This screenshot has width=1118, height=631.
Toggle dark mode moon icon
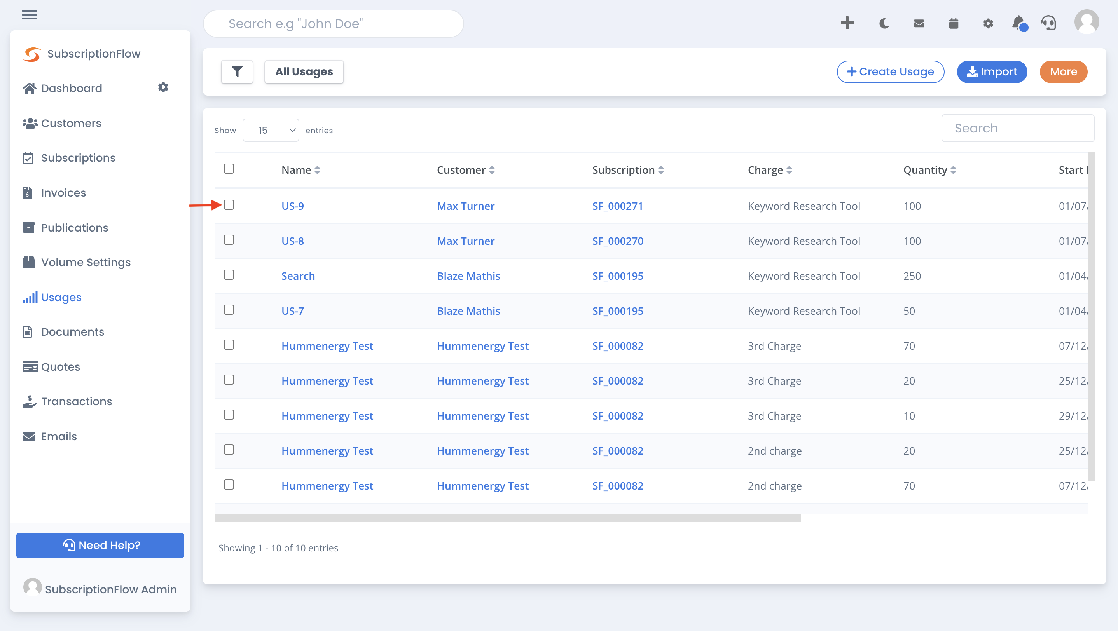pos(884,23)
